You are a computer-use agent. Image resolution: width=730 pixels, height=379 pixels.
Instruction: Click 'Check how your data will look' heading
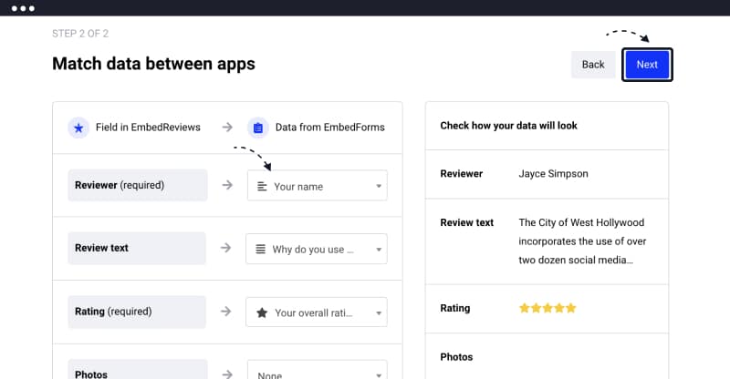pos(508,126)
